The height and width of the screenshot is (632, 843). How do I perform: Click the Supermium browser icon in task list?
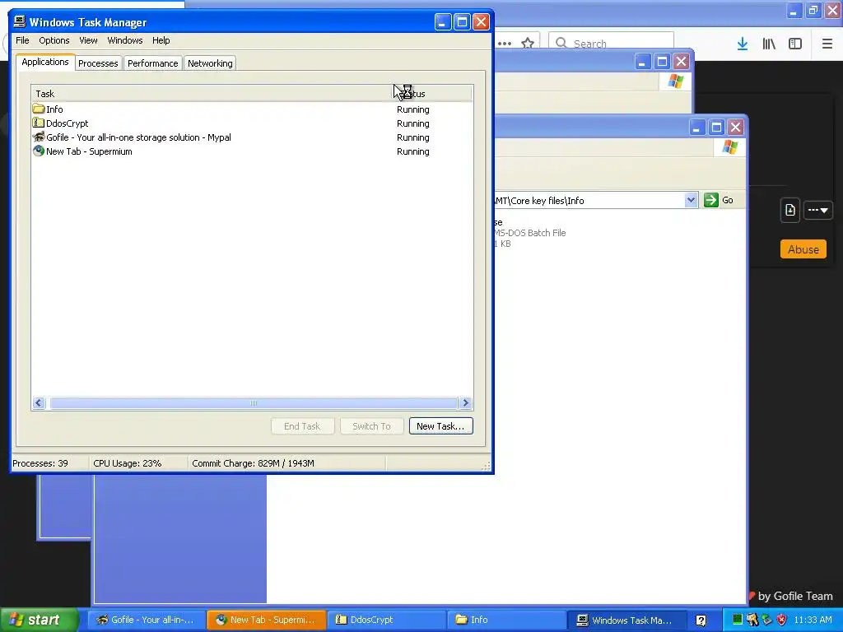(x=38, y=151)
